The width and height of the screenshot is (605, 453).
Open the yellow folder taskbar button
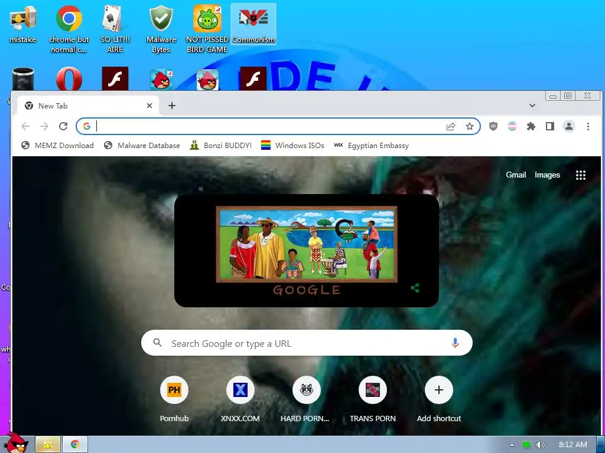48,445
